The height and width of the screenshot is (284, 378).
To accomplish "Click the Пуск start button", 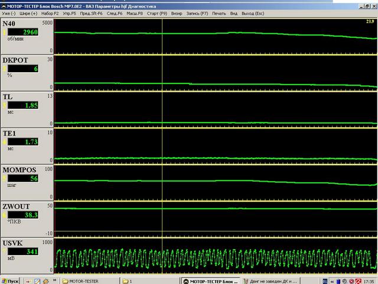I will click(x=10, y=280).
